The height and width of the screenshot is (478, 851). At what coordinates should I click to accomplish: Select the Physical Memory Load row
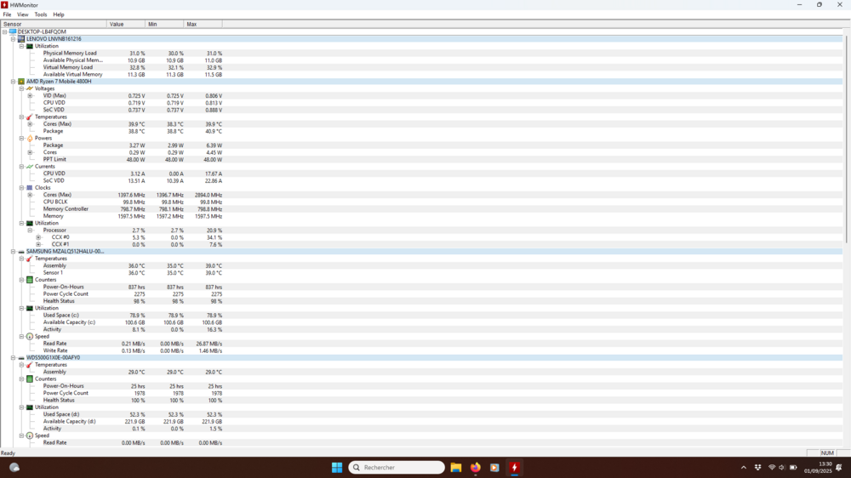(70, 54)
